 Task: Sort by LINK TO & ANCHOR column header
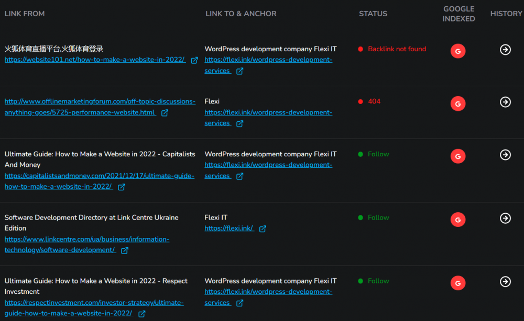coord(241,14)
